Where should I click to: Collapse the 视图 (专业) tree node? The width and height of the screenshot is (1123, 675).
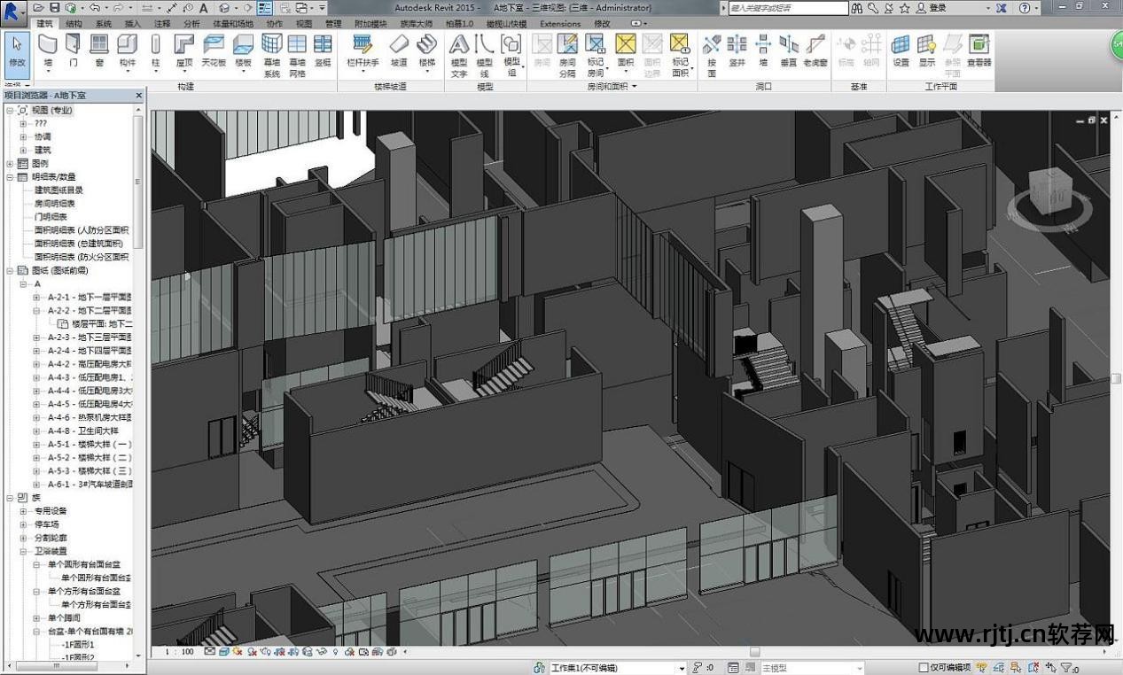coord(10,111)
